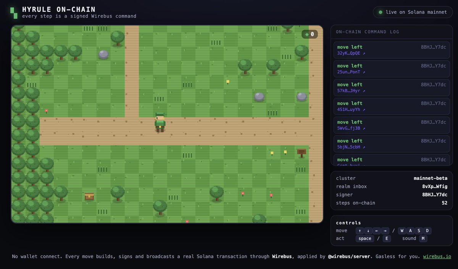Open transaction link 32yK…QpQE
Viewport: 458px width, 269px height.
[351, 53]
